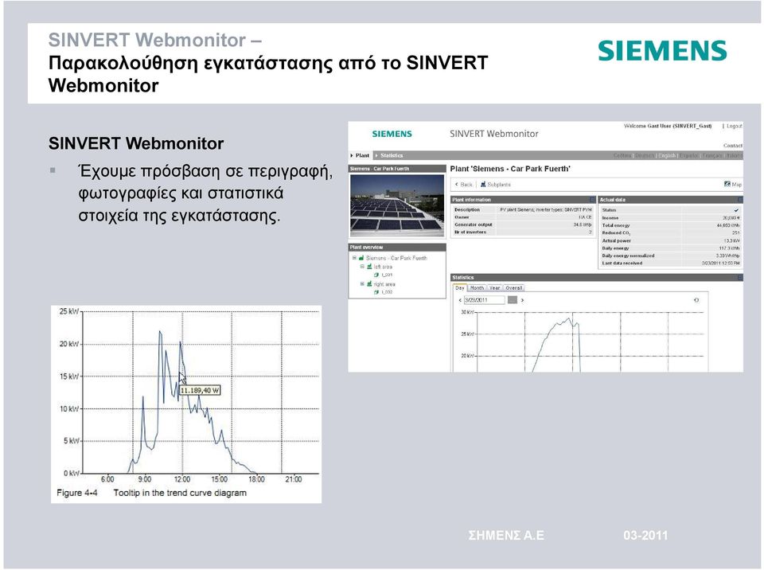Open Subplants via its plant icon
The image size is (764, 570).
point(483,185)
